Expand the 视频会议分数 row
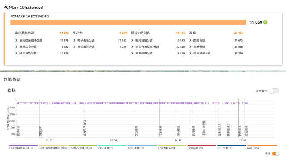Viewport: 286px width, 166px height. coord(16,47)
